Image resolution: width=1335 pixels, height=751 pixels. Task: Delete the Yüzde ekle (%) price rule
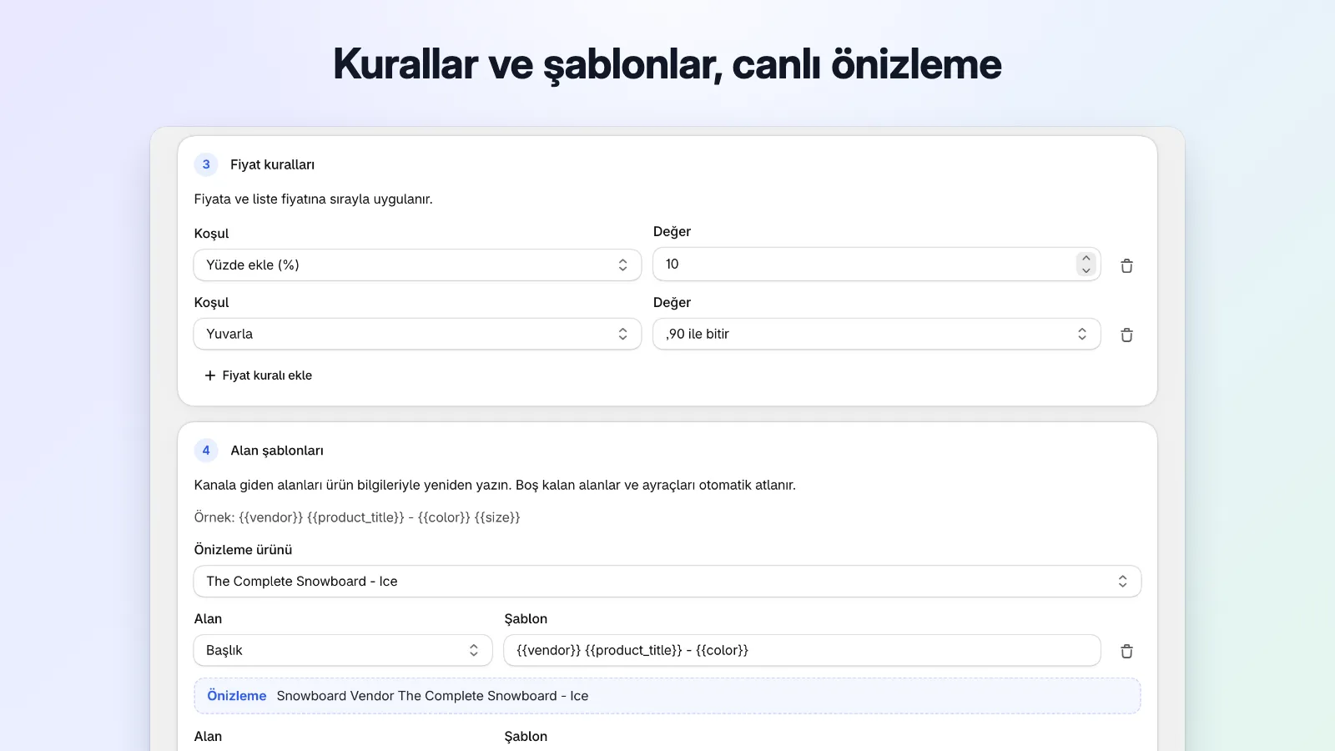1126,265
